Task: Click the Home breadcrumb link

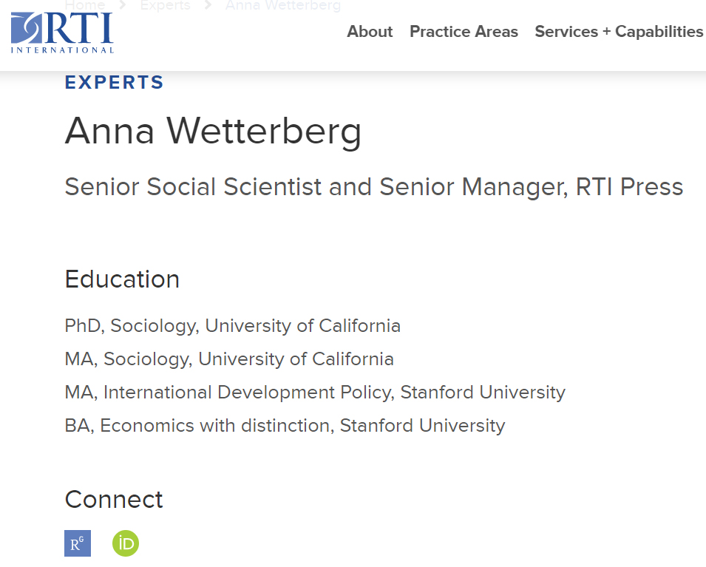Action: pos(85,6)
